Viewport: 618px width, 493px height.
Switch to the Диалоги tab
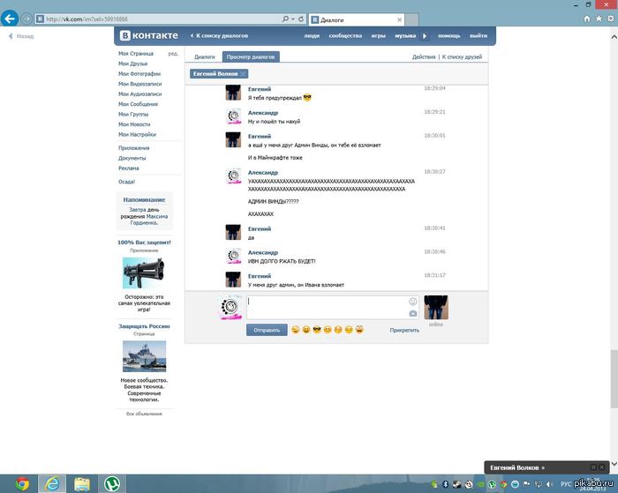(x=205, y=56)
